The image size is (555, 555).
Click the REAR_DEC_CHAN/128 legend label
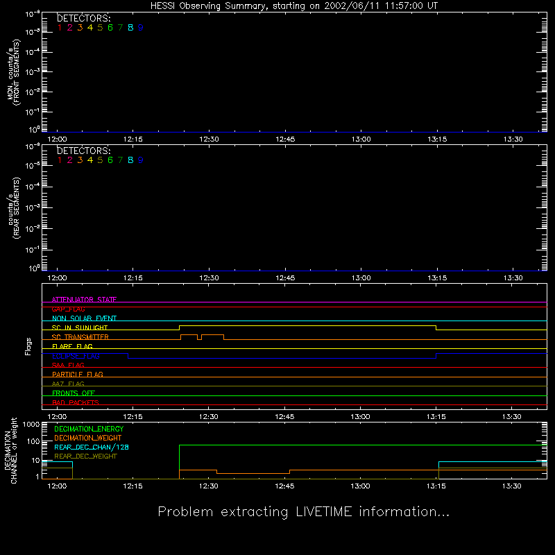(x=92, y=447)
